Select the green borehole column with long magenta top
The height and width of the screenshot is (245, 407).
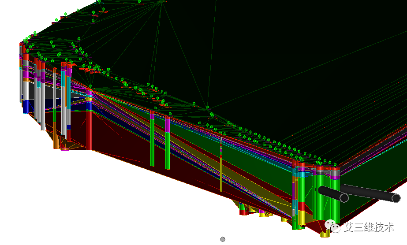(168, 143)
